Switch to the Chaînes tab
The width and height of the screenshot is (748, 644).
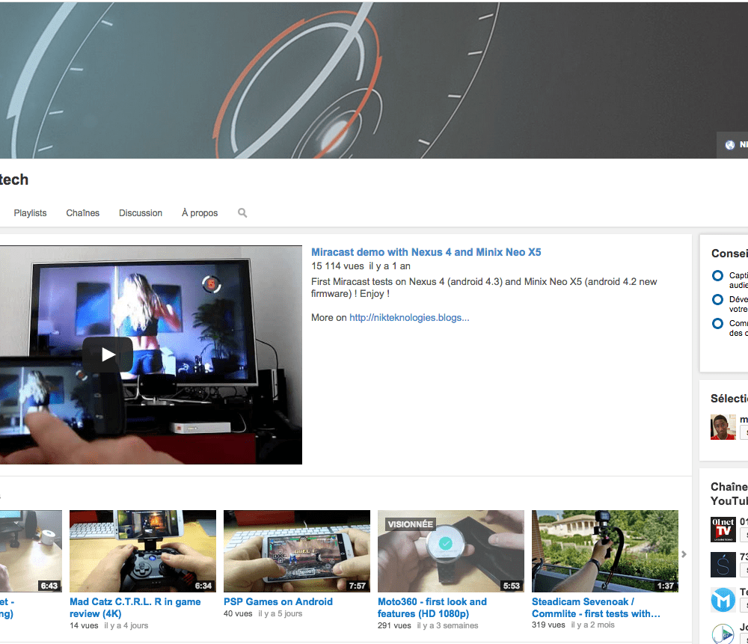[x=82, y=212]
